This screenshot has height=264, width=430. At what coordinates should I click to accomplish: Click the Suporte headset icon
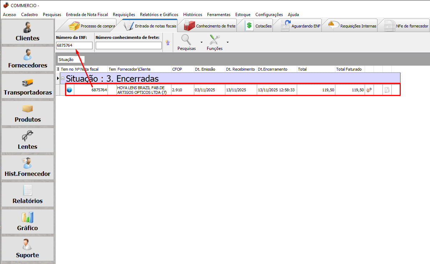27,244
